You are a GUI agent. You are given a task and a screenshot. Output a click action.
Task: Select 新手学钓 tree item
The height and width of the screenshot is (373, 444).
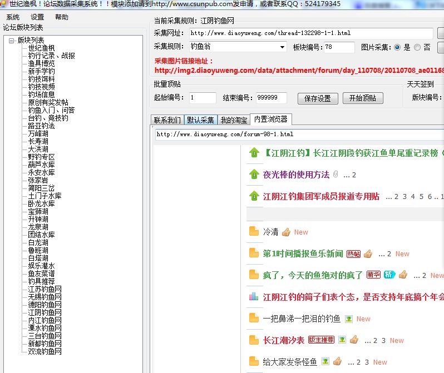pos(41,71)
